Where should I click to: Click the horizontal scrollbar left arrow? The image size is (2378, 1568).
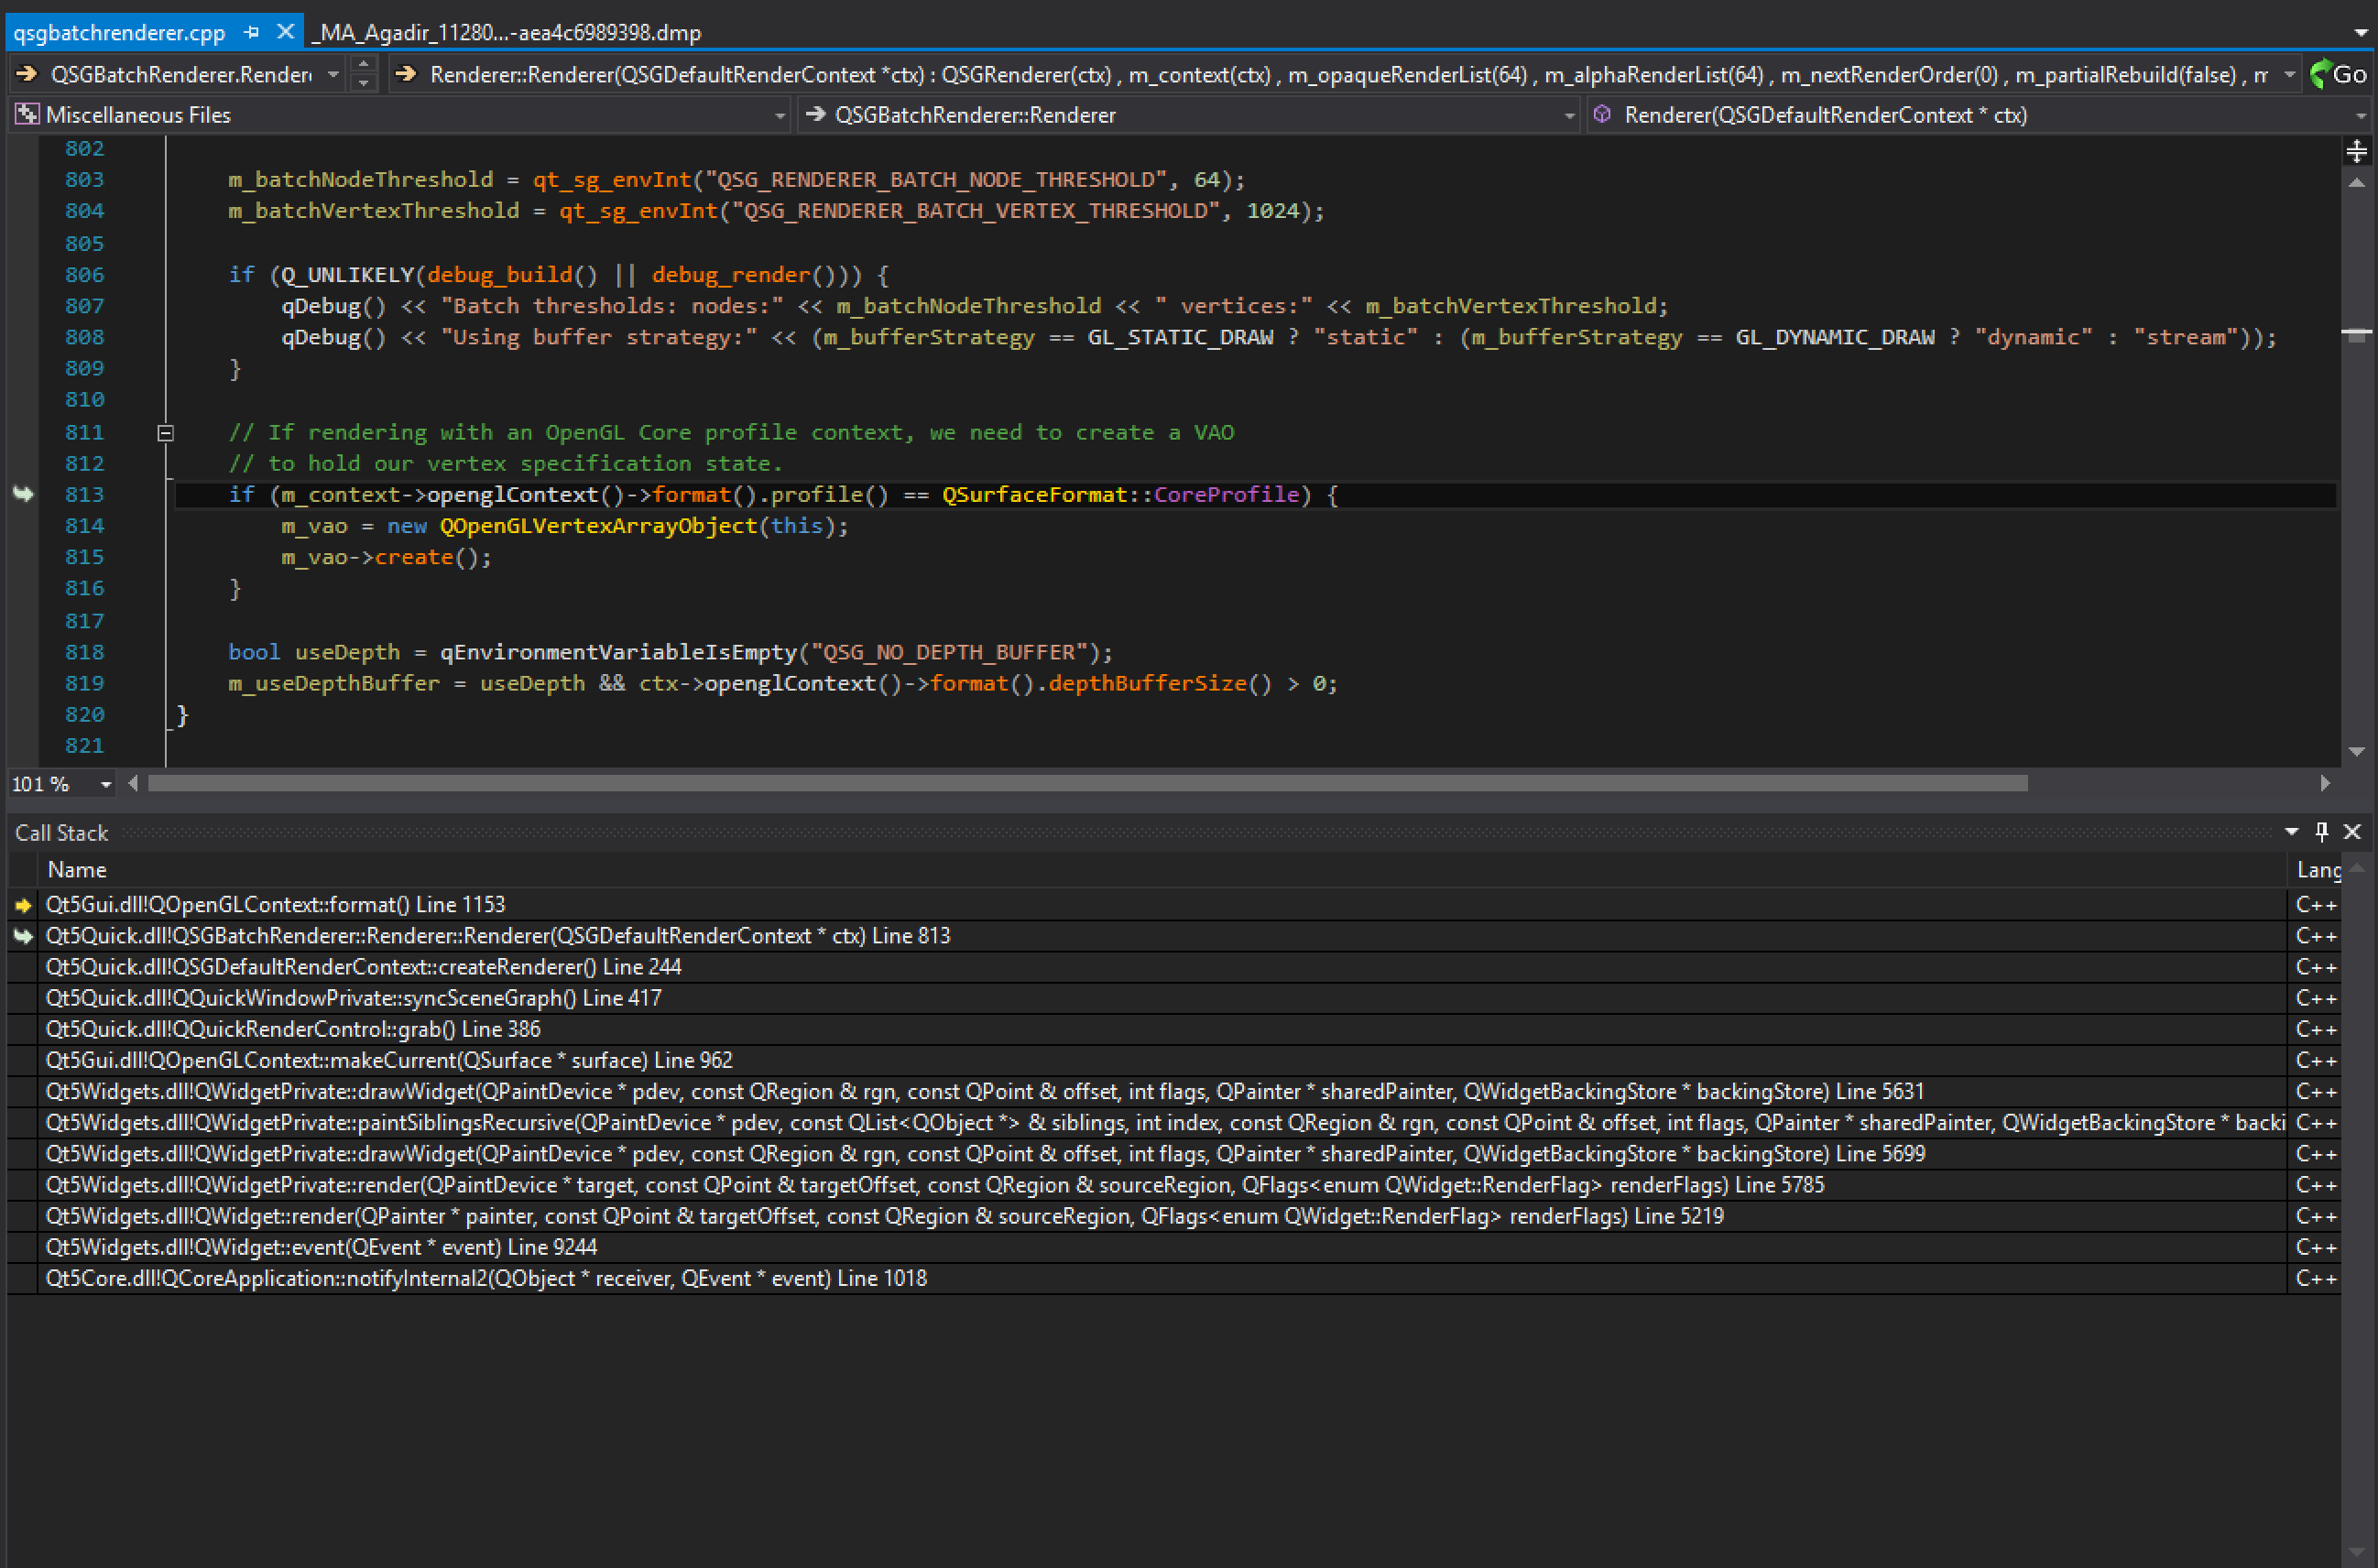pyautogui.click(x=133, y=783)
